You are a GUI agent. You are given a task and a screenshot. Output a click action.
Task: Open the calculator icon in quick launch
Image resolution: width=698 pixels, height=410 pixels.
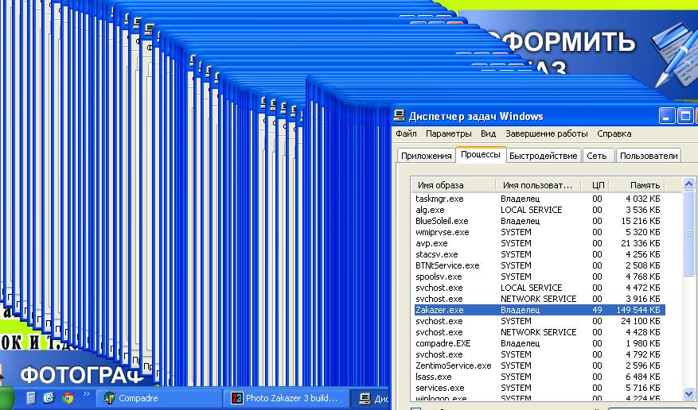(31, 397)
